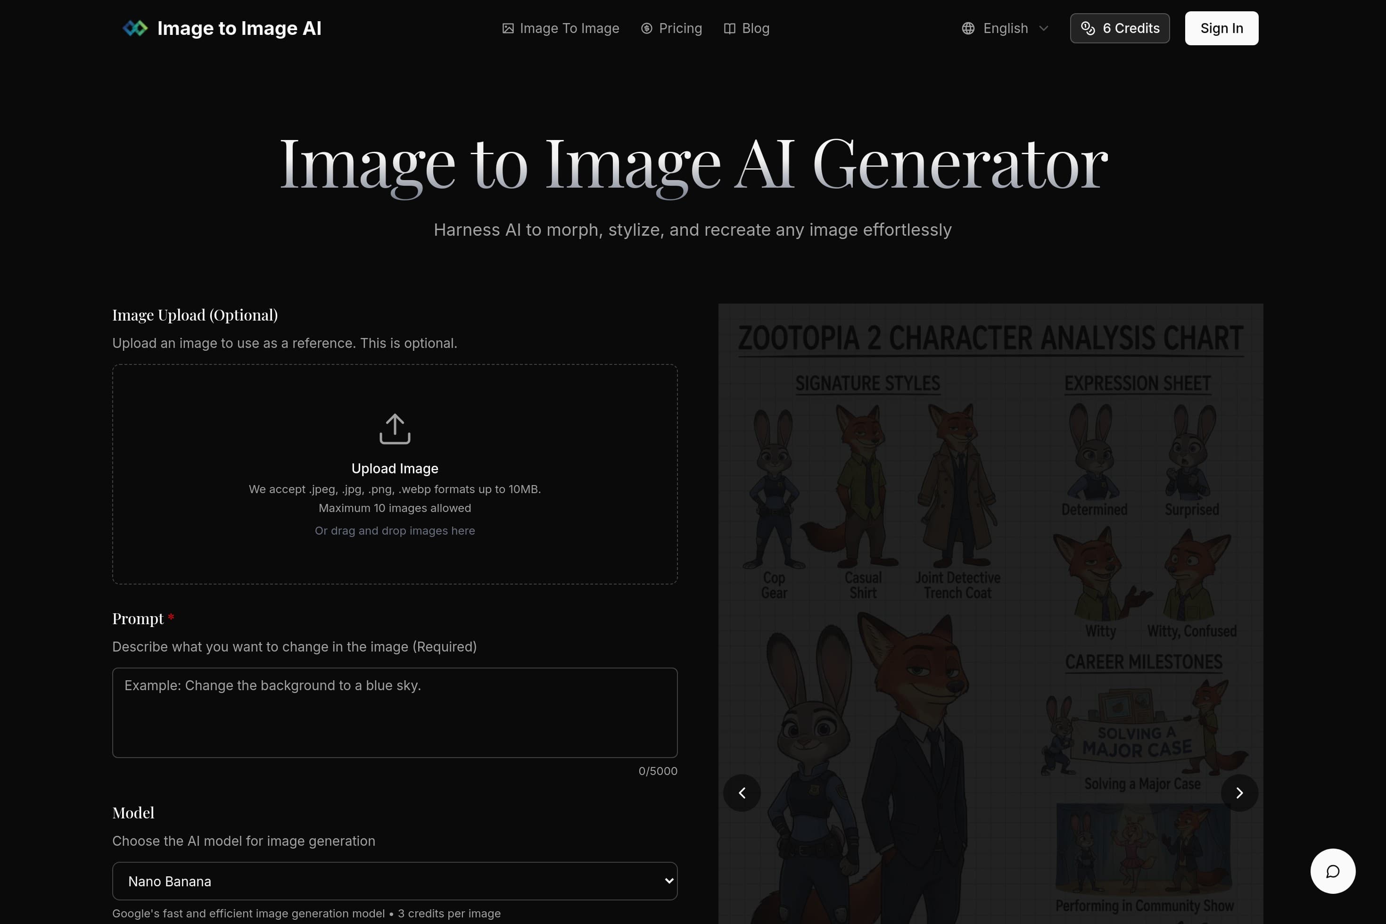Click the coins icon beside 6 Credits

[x=1088, y=28]
